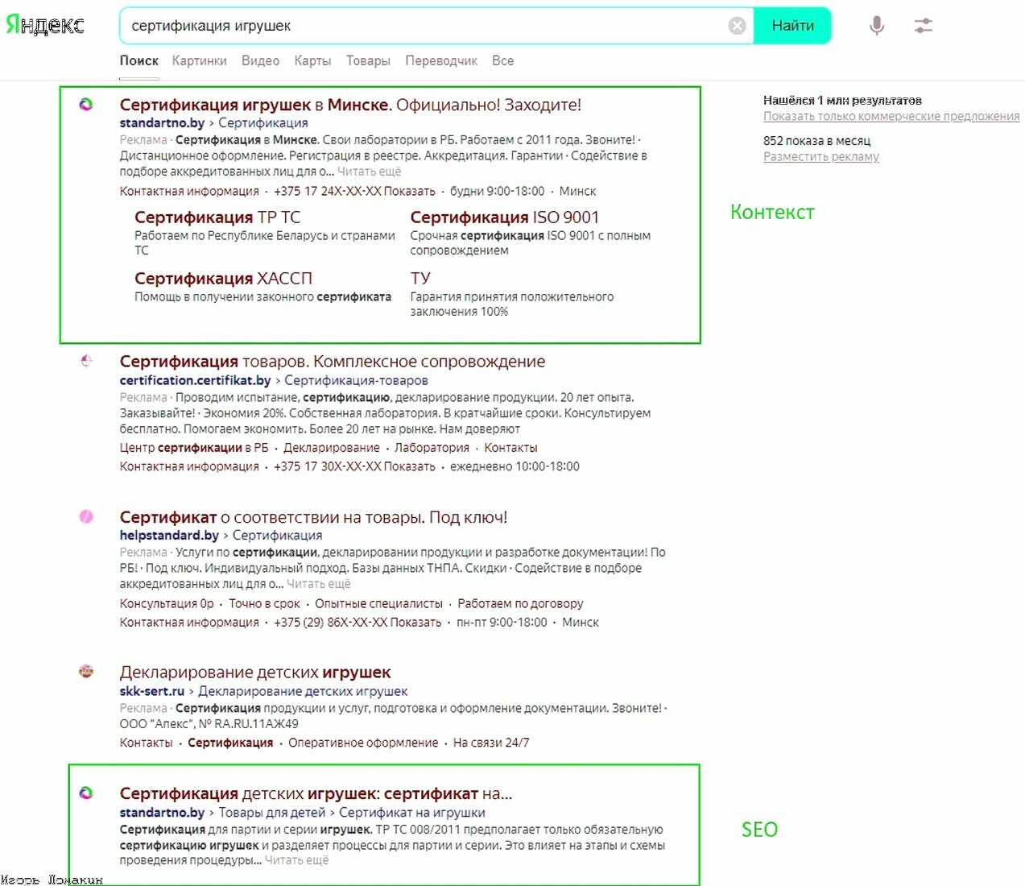
Task: Click the Найти search button
Action: [x=792, y=26]
